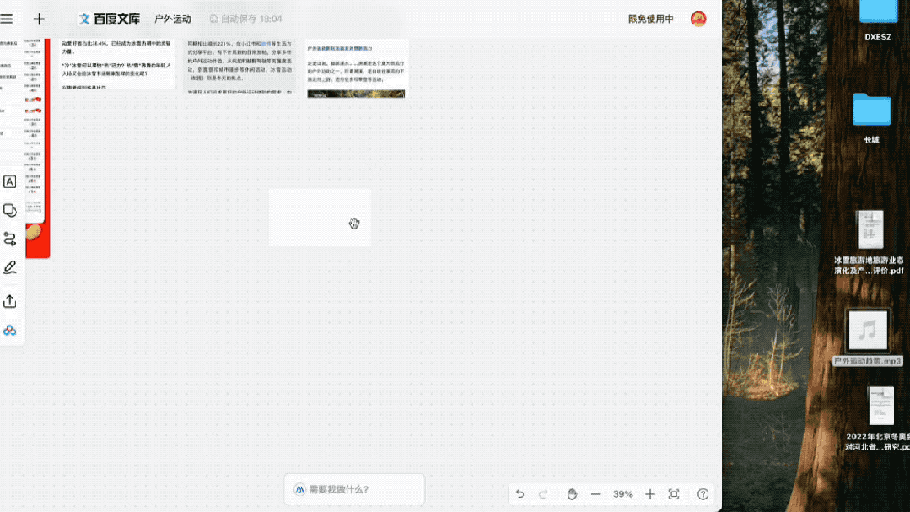Open the Baidu cloud icon in sidebar

[10, 331]
